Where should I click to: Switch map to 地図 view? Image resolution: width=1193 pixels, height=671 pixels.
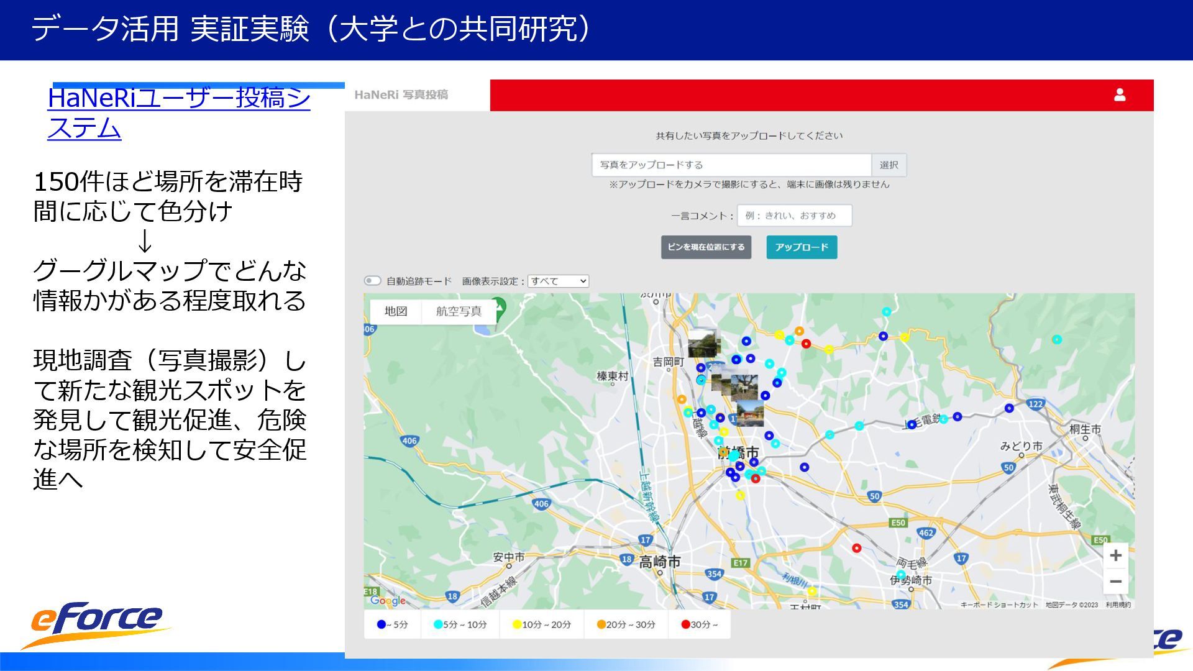coord(396,311)
